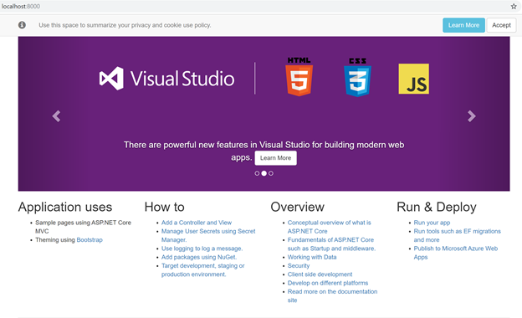Click the Application uses heading

point(65,207)
